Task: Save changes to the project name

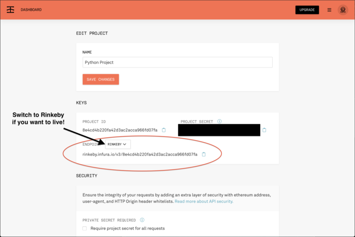Action: tap(100, 79)
